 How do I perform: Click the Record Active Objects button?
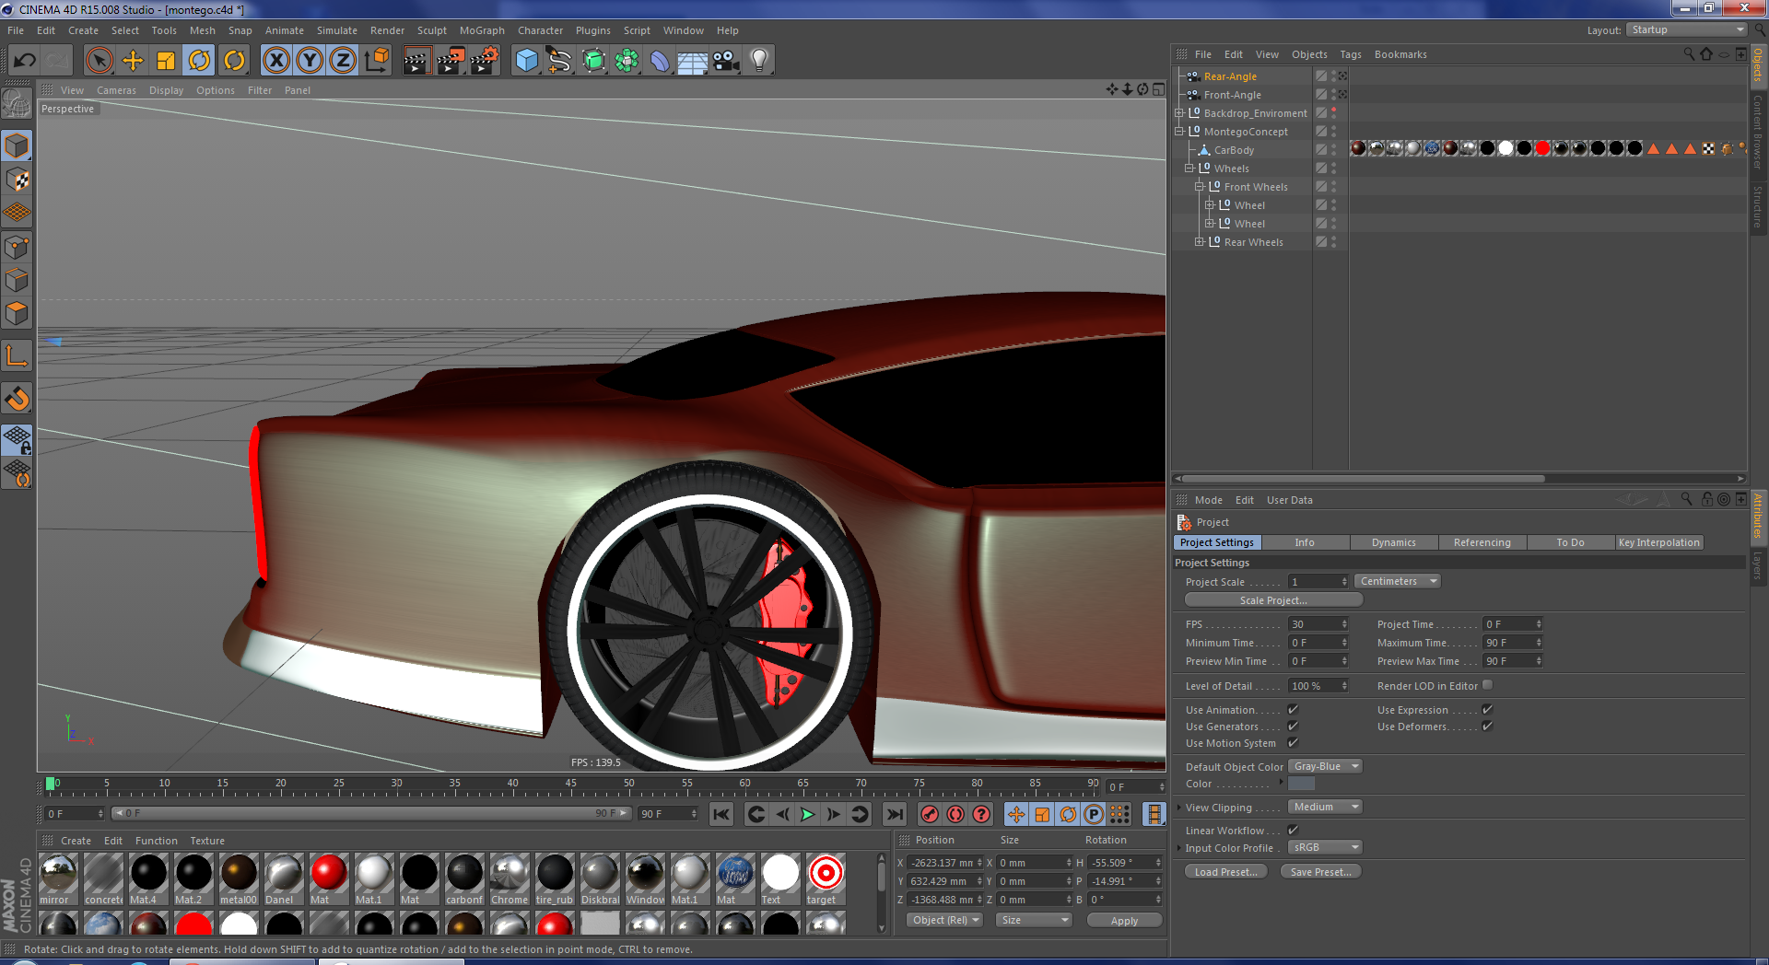click(x=930, y=814)
